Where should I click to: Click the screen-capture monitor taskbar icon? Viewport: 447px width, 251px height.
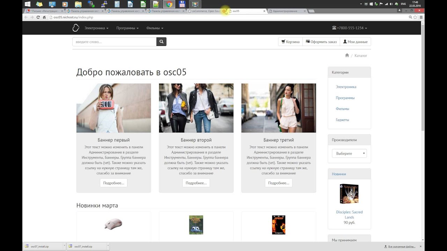(x=195, y=4)
